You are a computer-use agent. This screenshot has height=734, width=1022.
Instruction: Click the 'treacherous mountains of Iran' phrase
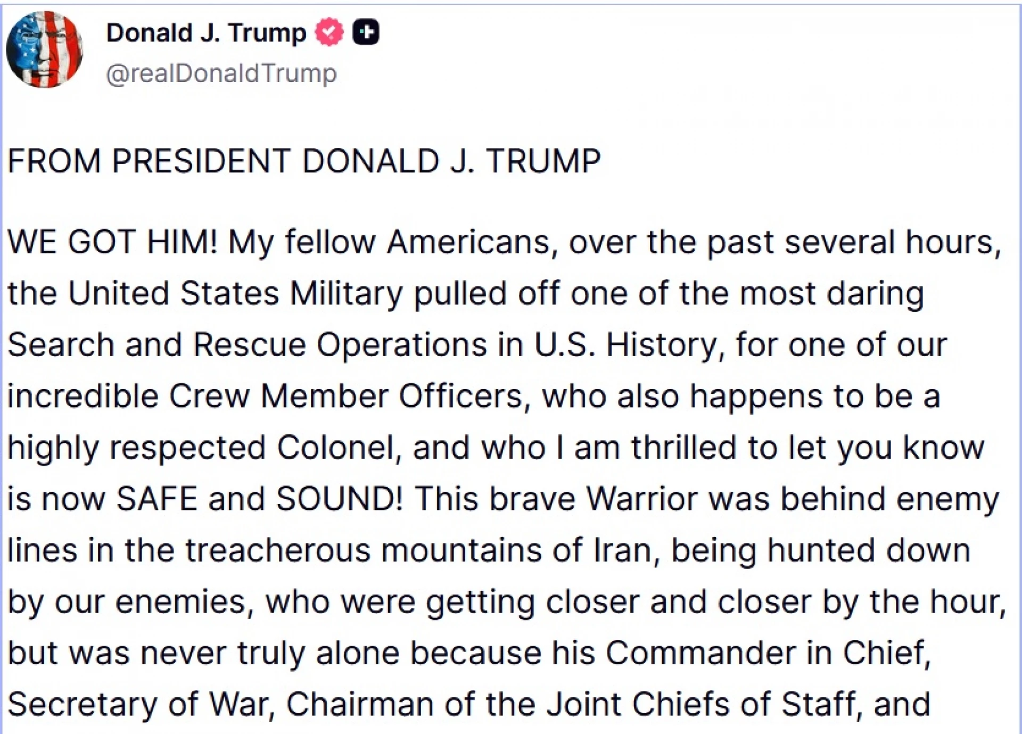418,550
